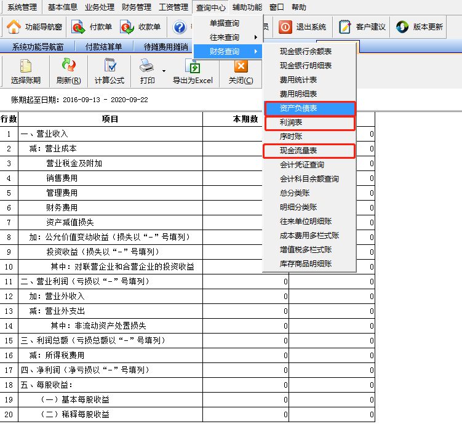Select the 减：营业成本 row cell
Image resolution: width=462 pixels, height=424 pixels.
(110, 149)
